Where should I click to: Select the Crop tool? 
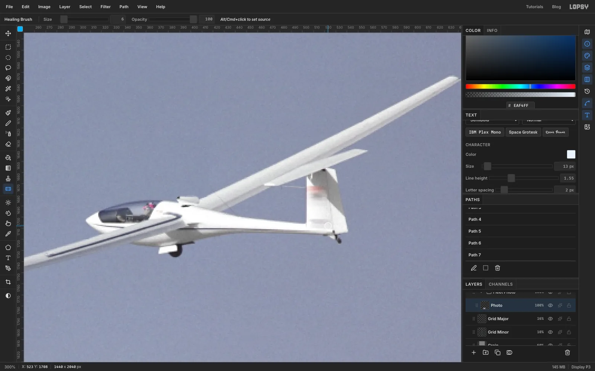8,282
